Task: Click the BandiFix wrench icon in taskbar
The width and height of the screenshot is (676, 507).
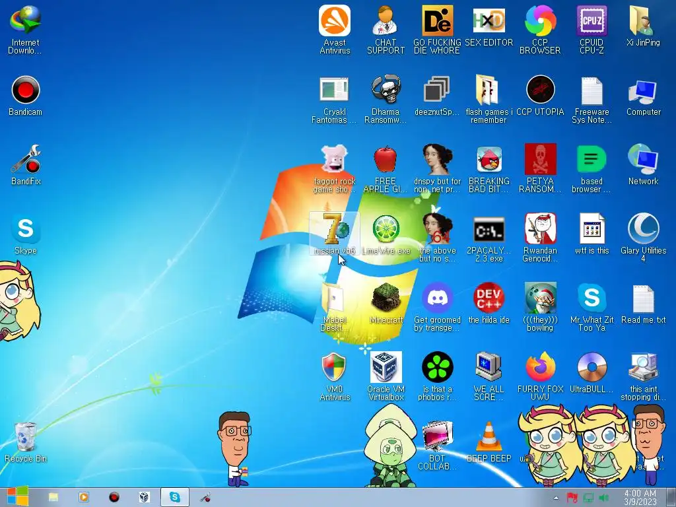Action: pyautogui.click(x=205, y=497)
